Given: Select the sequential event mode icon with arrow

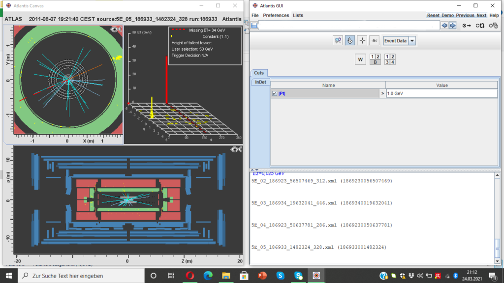Looking at the screenshot, I should coord(467,26).
